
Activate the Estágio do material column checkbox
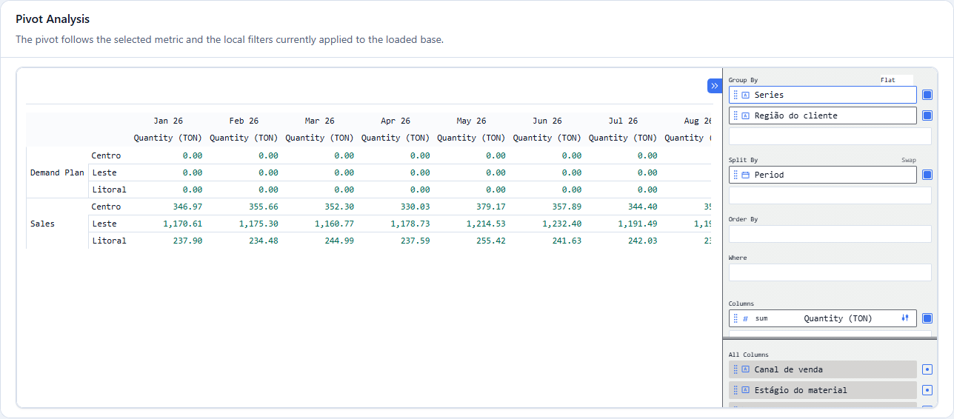pos(927,390)
